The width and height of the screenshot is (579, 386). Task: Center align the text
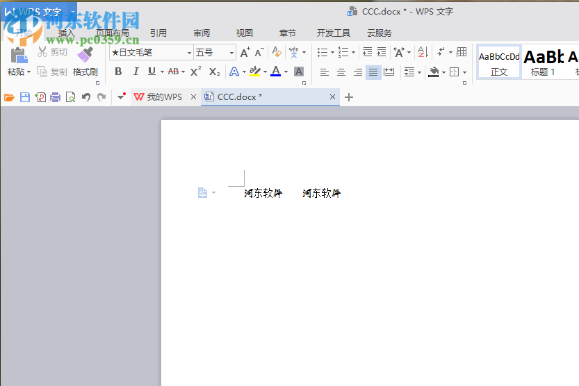pos(341,72)
